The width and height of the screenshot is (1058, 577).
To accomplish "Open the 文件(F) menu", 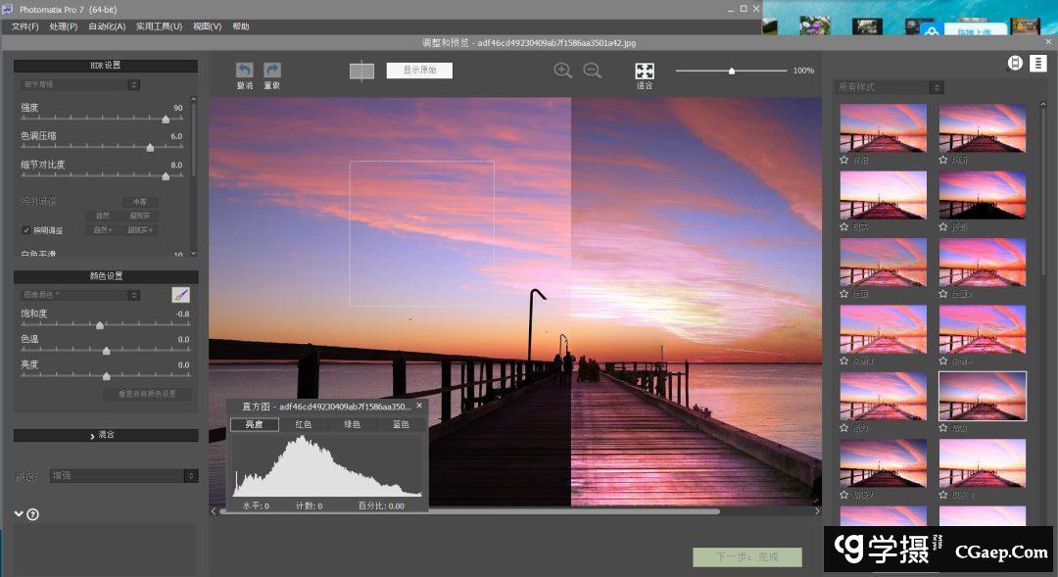I will pyautogui.click(x=24, y=26).
